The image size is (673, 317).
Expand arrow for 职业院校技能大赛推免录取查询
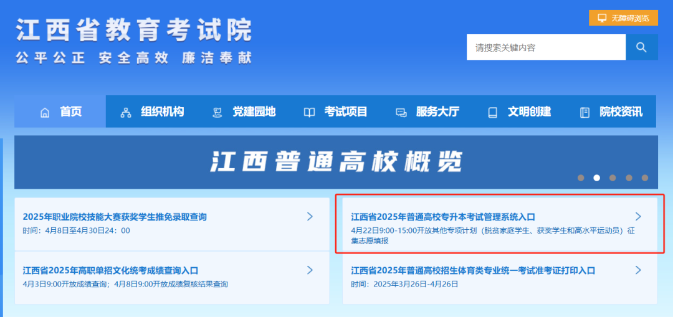tap(310, 216)
